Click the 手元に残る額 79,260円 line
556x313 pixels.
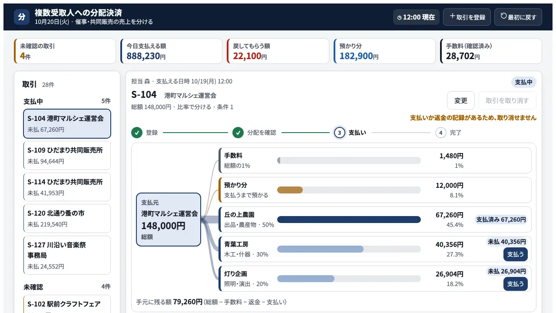[x=211, y=302]
